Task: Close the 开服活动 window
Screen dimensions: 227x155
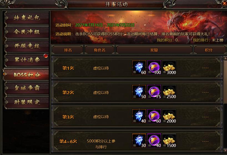Action: coord(224,3)
